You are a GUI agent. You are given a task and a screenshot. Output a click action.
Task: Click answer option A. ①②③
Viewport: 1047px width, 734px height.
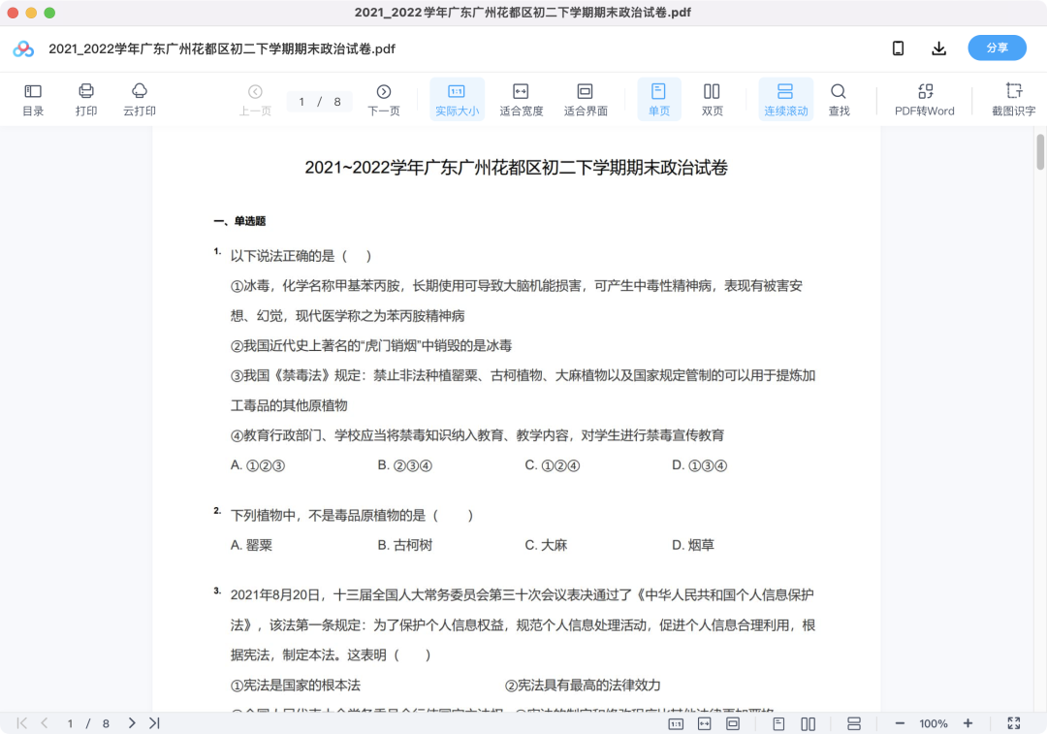[258, 464]
